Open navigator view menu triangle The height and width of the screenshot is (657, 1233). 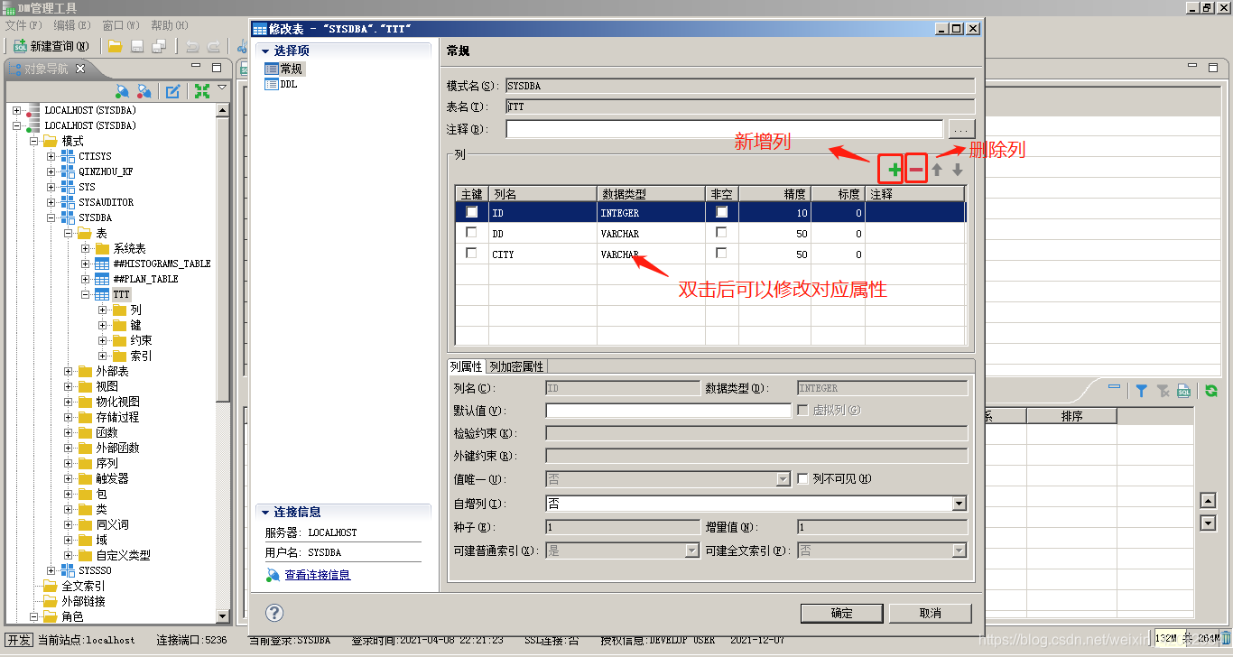(x=222, y=88)
